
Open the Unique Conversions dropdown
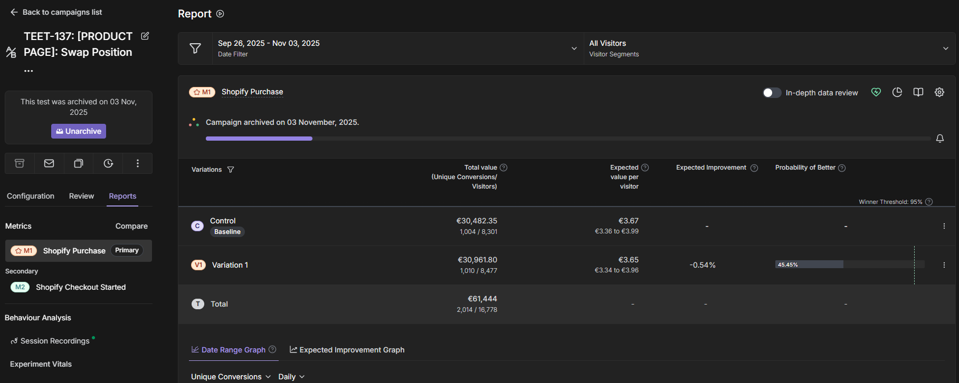[231, 377]
